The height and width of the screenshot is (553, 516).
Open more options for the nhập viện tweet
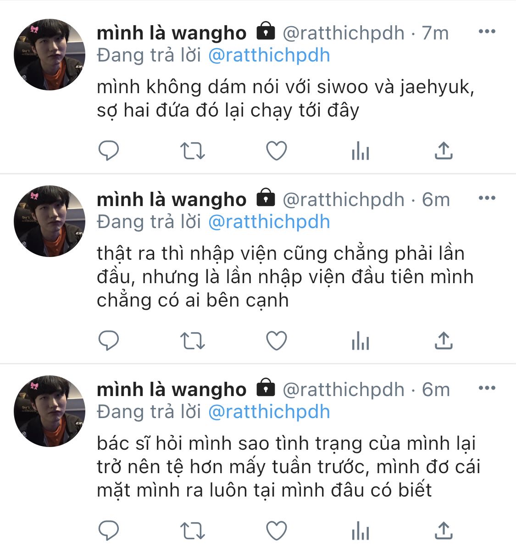tap(487, 198)
